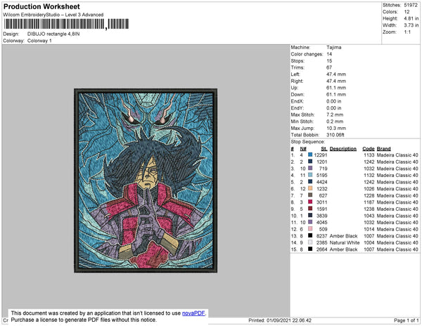Click the Code column header
This screenshot has height=326, width=422.
(368, 149)
